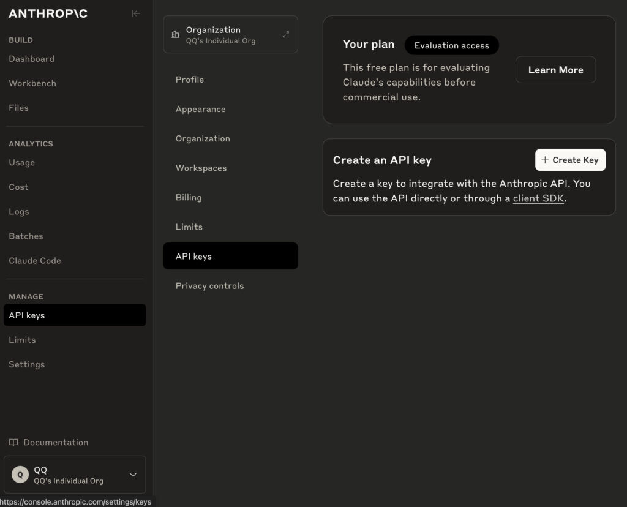Click the organization building icon
This screenshot has height=507, width=627.
[175, 35]
